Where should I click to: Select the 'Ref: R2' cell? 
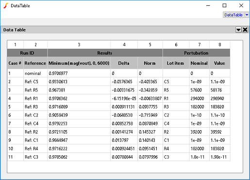[35, 132]
